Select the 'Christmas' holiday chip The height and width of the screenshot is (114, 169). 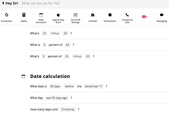pos(68,109)
